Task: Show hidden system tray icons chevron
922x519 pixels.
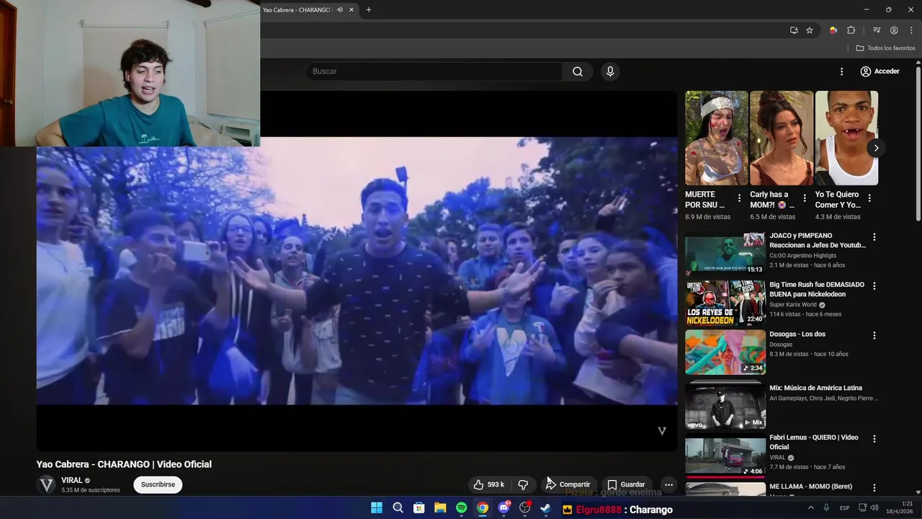Action: pos(811,508)
